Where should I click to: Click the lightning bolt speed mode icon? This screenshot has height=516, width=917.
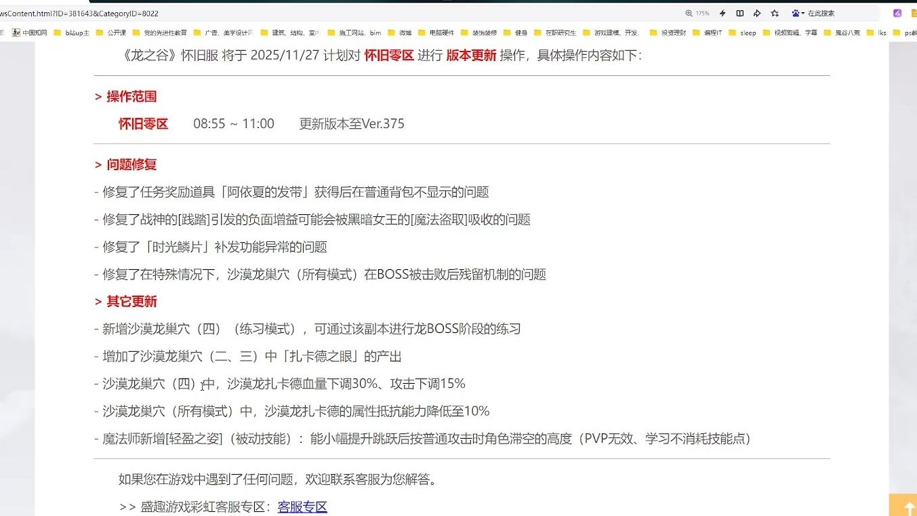(x=722, y=14)
